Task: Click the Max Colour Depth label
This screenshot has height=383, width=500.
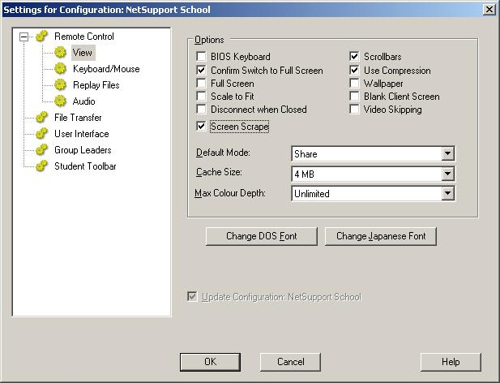Action: [x=230, y=193]
